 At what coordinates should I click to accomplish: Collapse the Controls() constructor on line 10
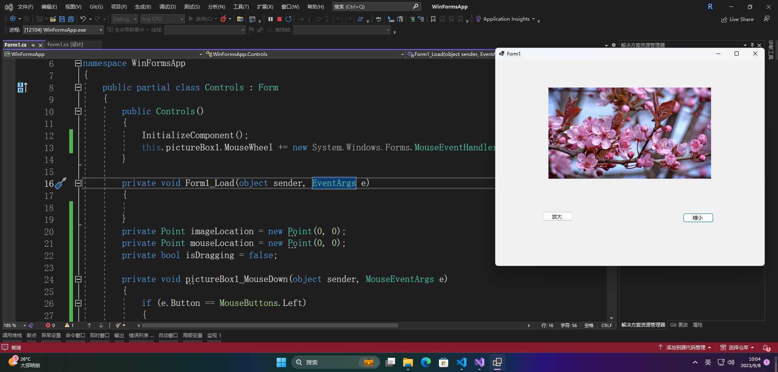point(78,111)
